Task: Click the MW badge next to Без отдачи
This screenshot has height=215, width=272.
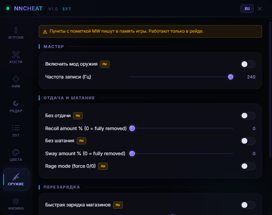Action: coord(78,116)
